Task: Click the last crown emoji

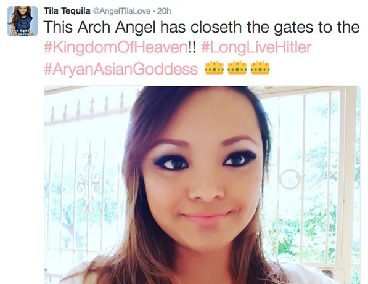Action: (x=260, y=68)
